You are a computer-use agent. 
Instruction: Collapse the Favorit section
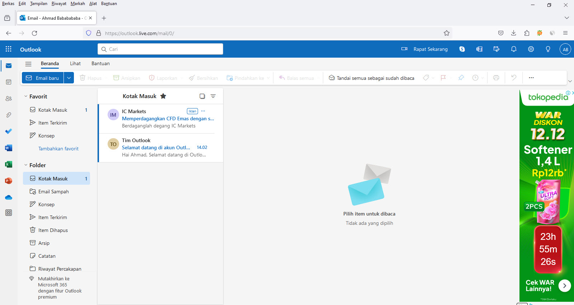26,96
